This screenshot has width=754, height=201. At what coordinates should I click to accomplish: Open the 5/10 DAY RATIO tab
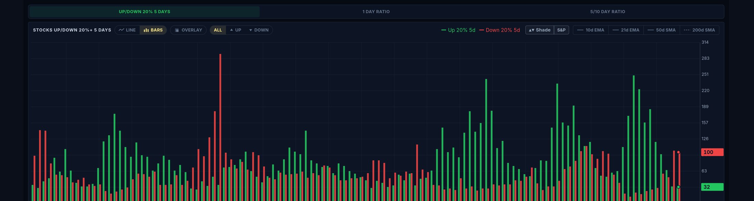[x=607, y=12]
